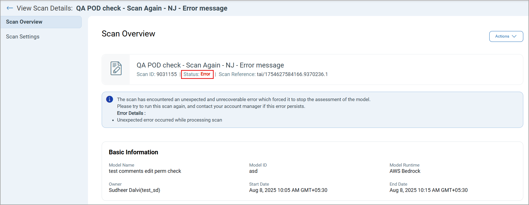Click the blue info icon in error banner
This screenshot has height=205, width=529.
109,99
